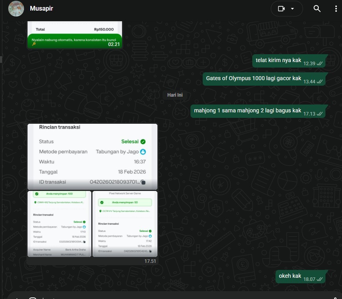
Task: Click the read ticks on the 13.44 message
Action: [x=320, y=82]
